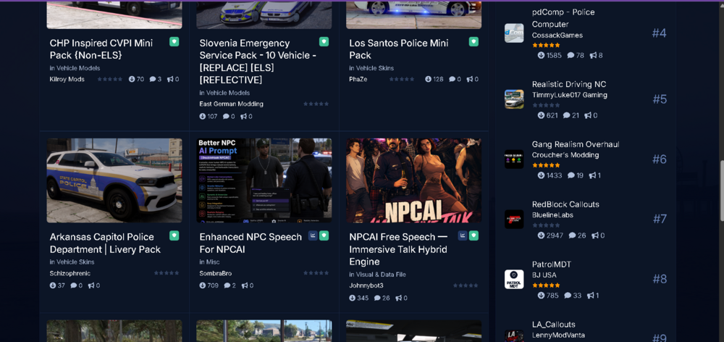Click comments icon on Enhanced NPC Speech card
This screenshot has width=724, height=342.
[x=227, y=285]
